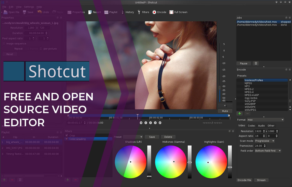
Task: Click the Pause button in Jobs
Action: point(244,63)
